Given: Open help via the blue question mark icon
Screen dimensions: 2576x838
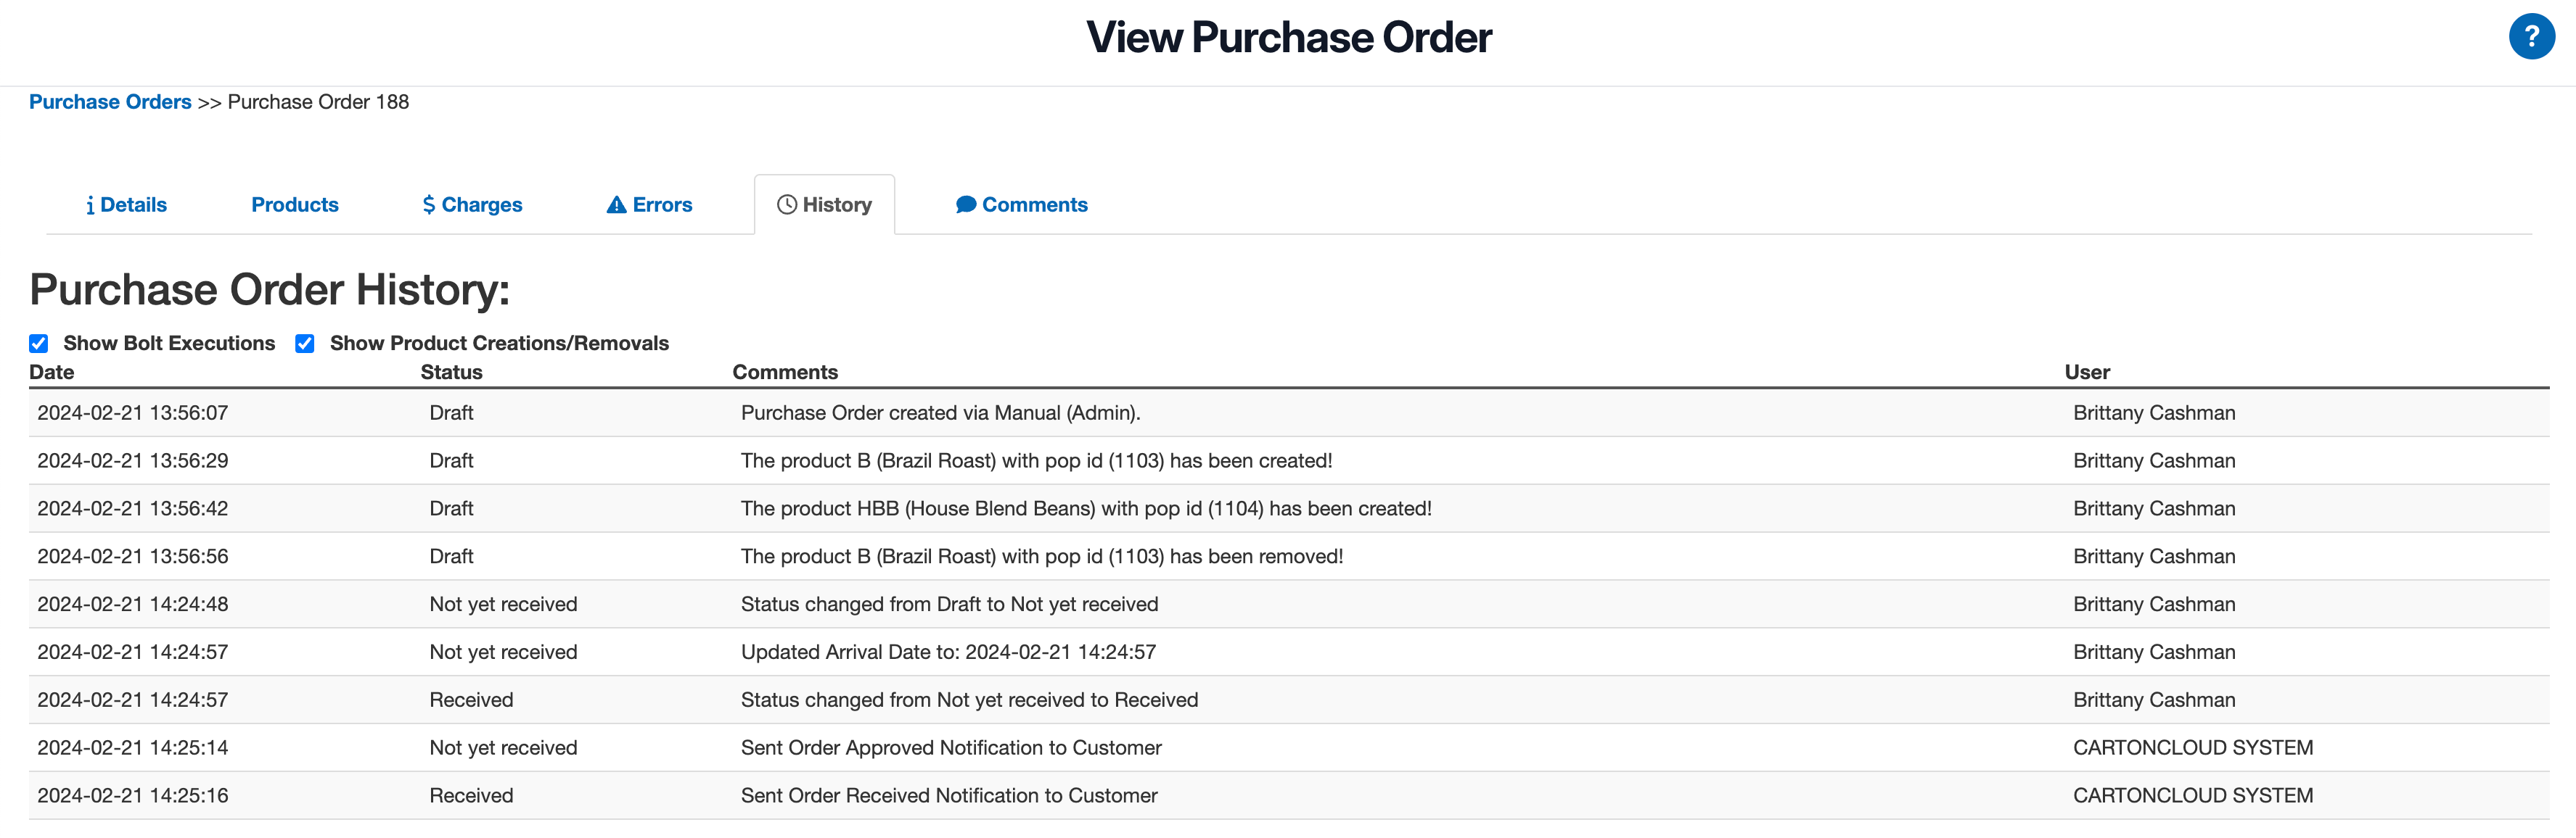Looking at the screenshot, I should (2533, 37).
